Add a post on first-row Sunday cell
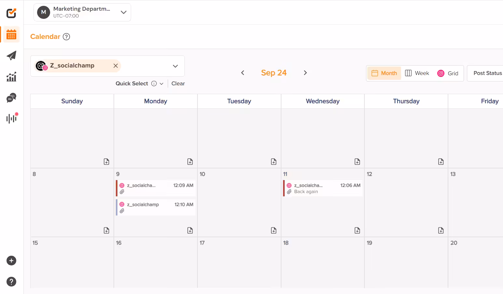Viewport: 503px width, 294px height. pyautogui.click(x=106, y=162)
